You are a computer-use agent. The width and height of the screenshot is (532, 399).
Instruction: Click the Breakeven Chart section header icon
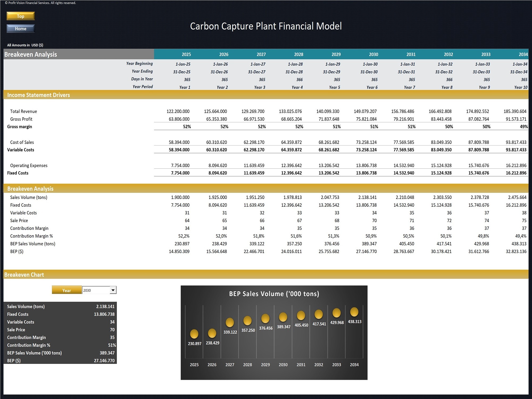pyautogui.click(x=3, y=275)
